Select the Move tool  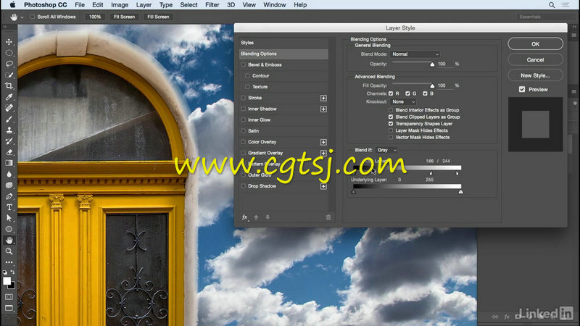9,42
